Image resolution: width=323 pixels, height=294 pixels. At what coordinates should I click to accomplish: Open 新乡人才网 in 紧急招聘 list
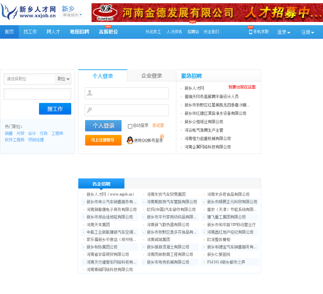point(194,88)
